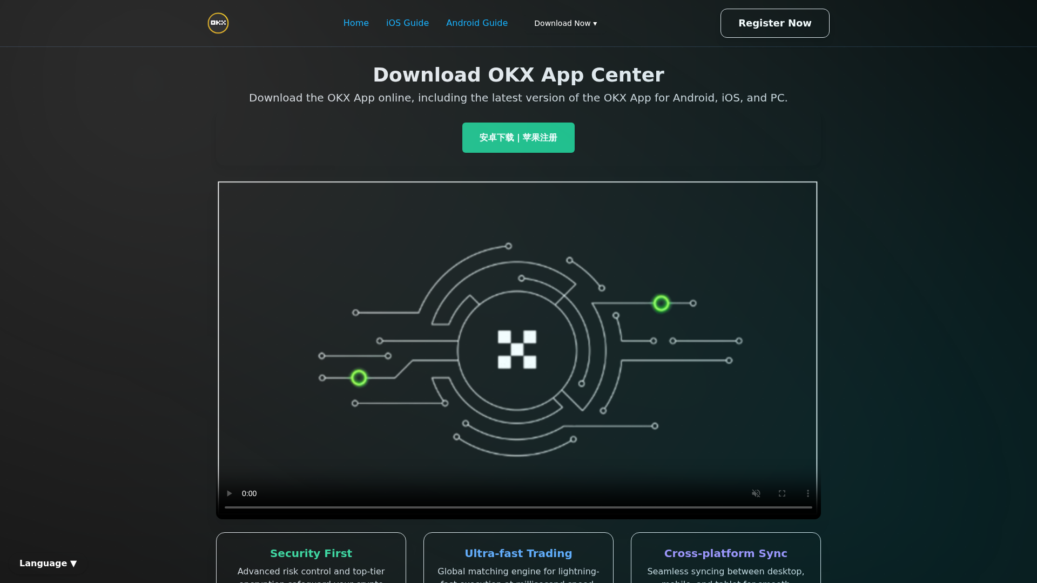Screen dimensions: 1037x583
Task: Click the Cross-platform Sync card heading
Action: pyautogui.click(x=726, y=553)
